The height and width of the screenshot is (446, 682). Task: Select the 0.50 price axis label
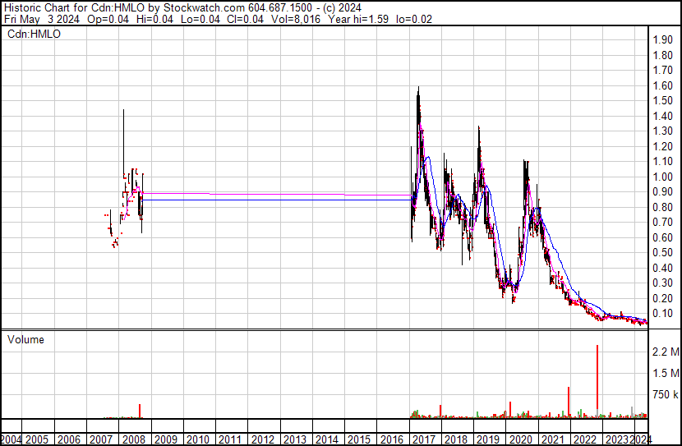click(x=663, y=252)
